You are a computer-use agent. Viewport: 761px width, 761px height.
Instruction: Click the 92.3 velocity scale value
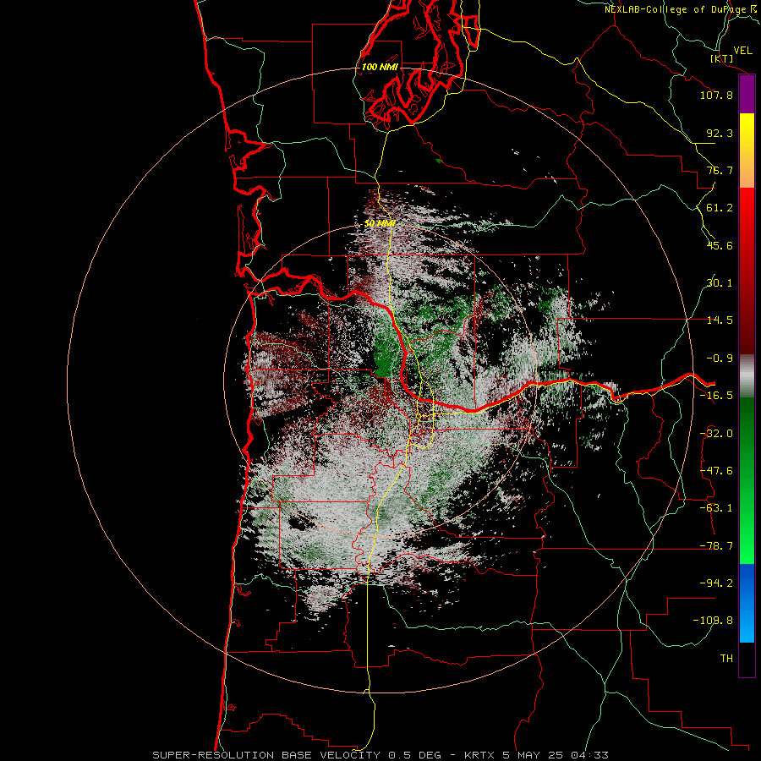(x=720, y=133)
